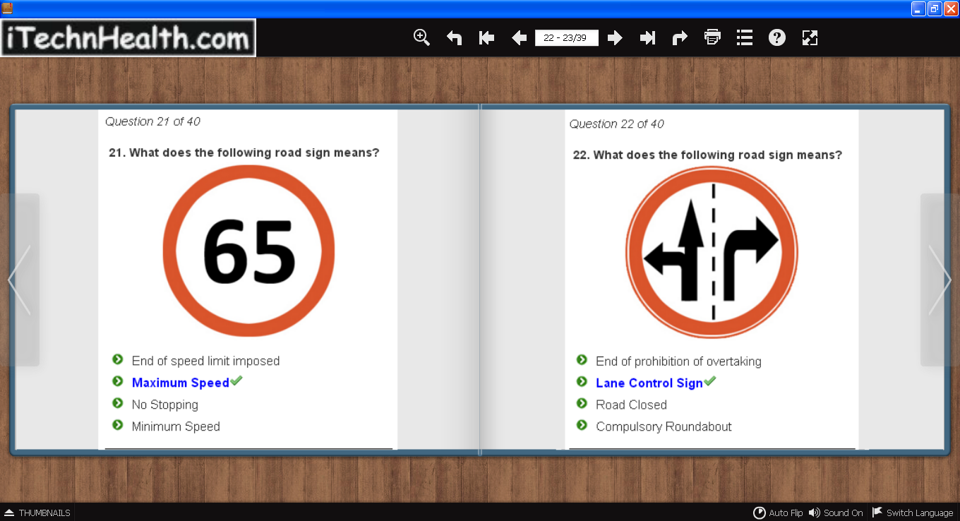Image resolution: width=960 pixels, height=521 pixels.
Task: Click the green bullet beside 'Minimum Speed'
Action: (118, 425)
